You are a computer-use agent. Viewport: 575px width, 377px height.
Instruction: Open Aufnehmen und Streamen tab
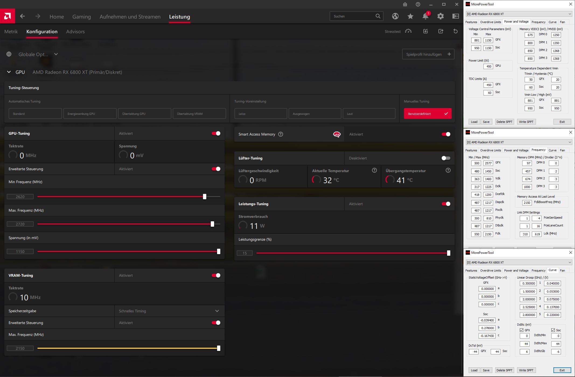(x=130, y=17)
